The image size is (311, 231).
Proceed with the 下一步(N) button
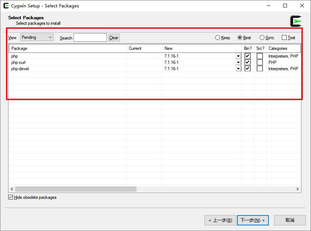click(x=253, y=220)
